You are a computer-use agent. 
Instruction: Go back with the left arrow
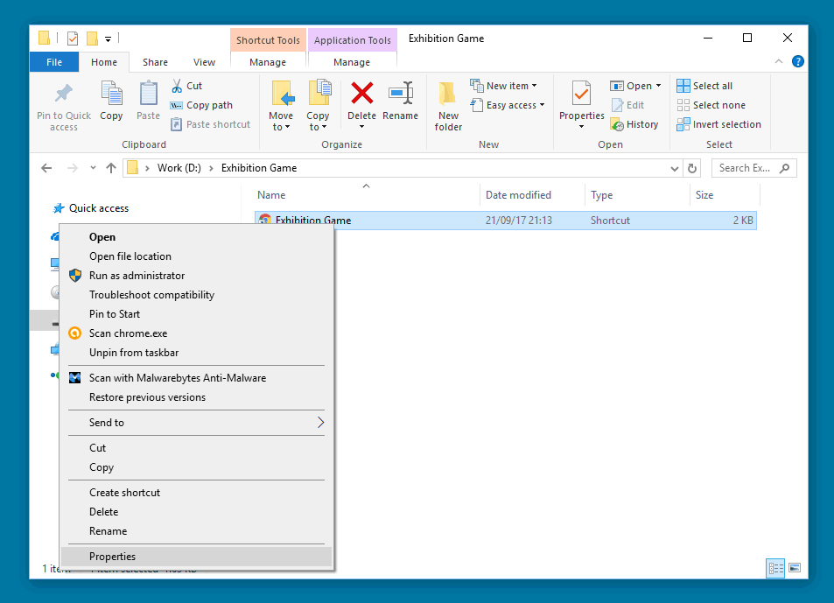(46, 168)
